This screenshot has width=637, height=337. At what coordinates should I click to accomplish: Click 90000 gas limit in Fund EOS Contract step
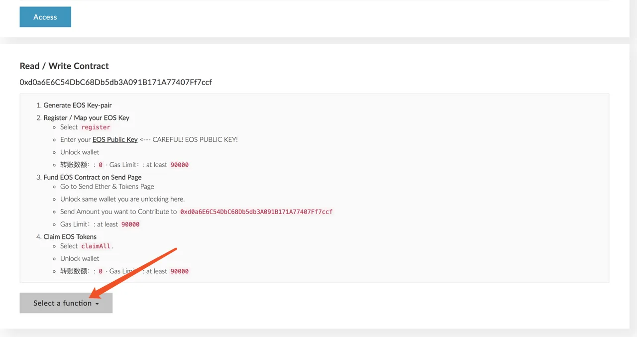tap(130, 224)
